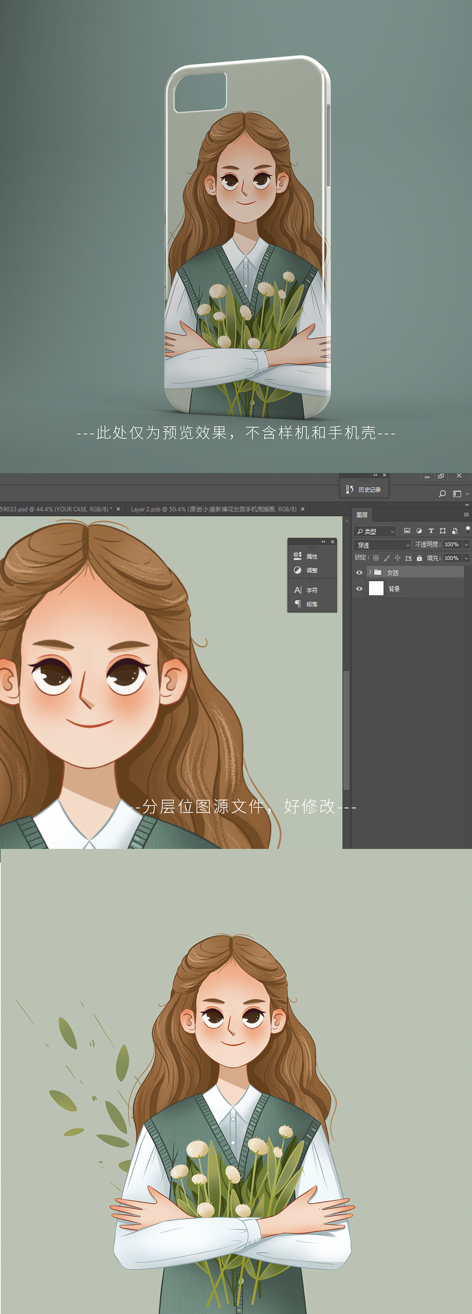
Task: Expand the workspace switcher dropdown arrow
Action: coord(467,494)
